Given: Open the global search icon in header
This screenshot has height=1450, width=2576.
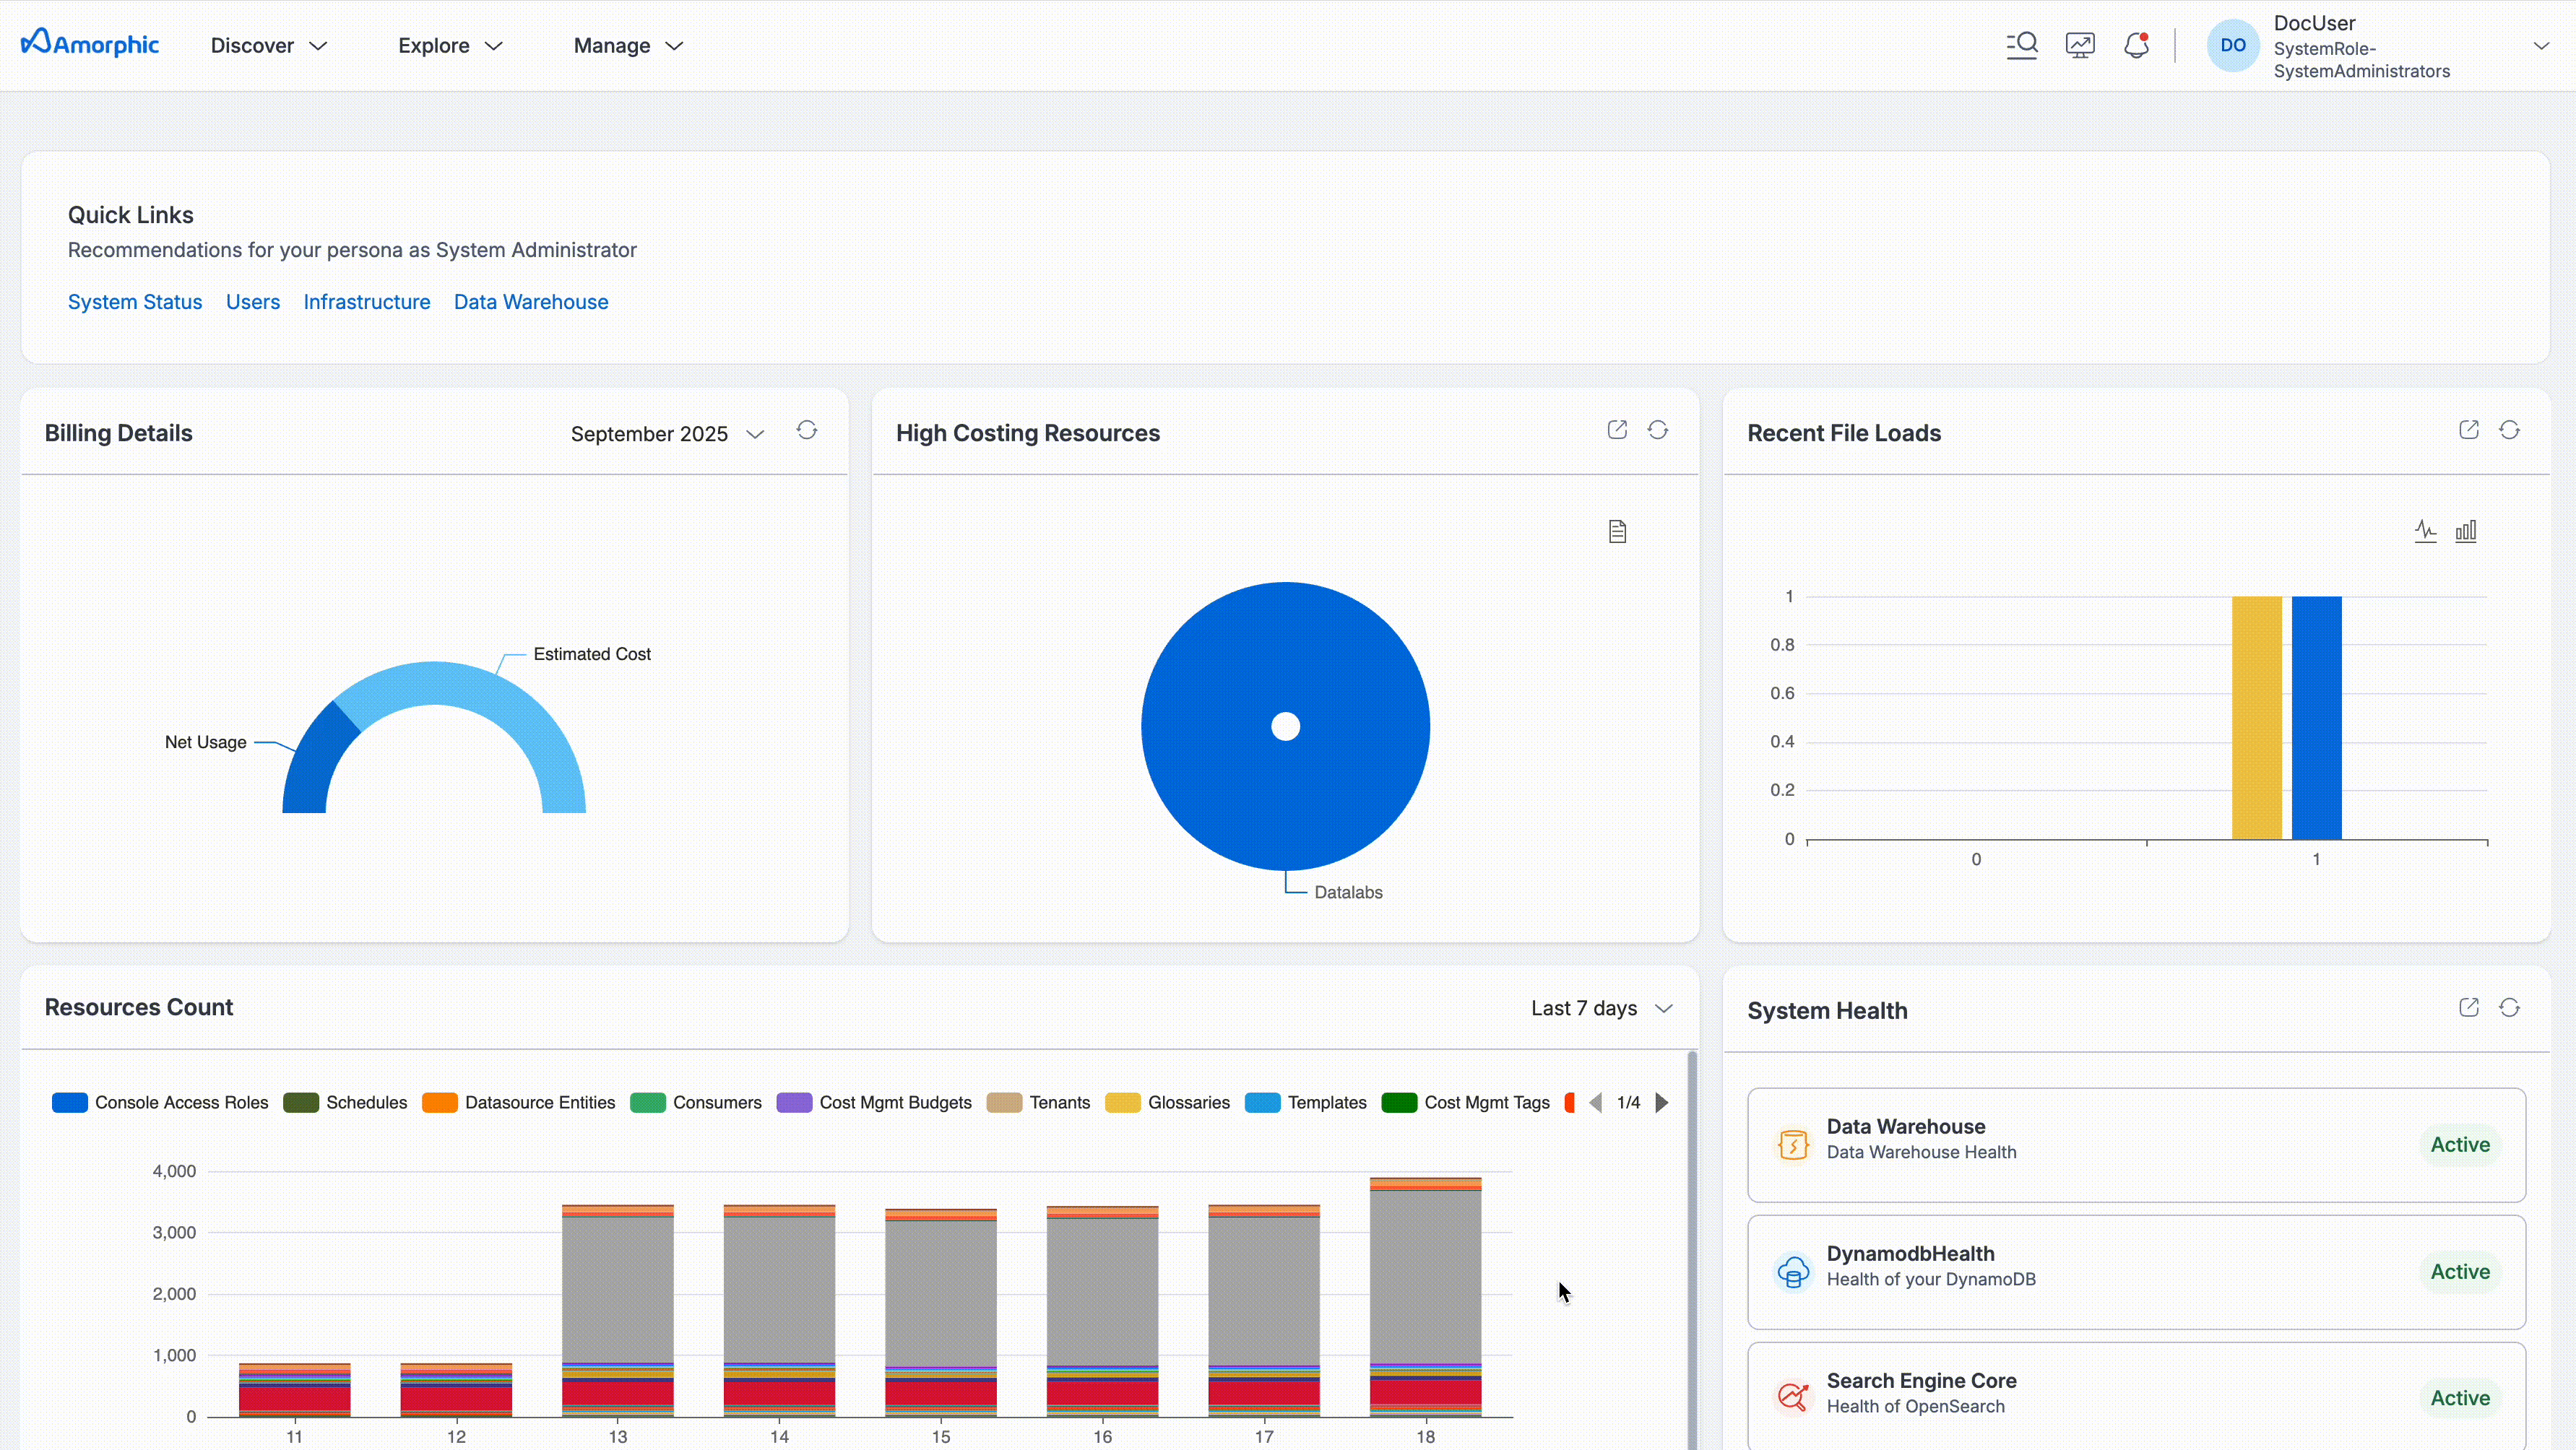Looking at the screenshot, I should (2021, 45).
